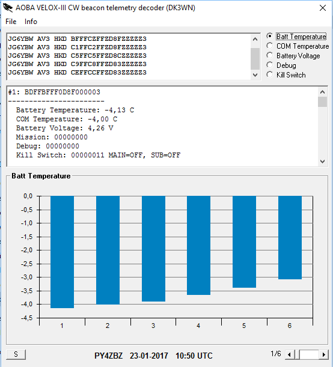Viewport: 333px width, 367px height.
Task: Click the S button
Action: pos(16,354)
